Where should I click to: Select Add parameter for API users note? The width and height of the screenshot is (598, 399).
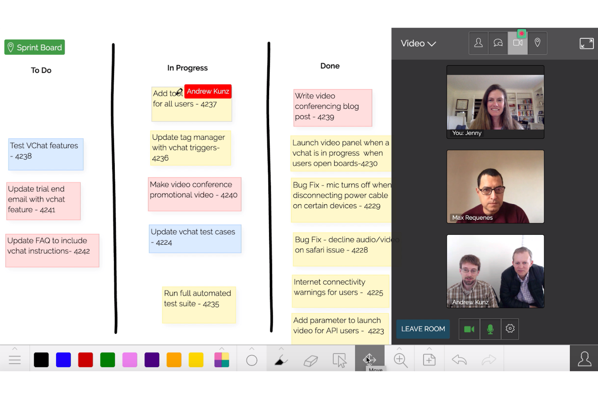coord(340,328)
